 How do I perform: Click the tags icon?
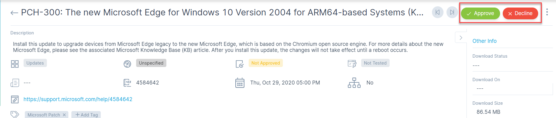(15, 114)
